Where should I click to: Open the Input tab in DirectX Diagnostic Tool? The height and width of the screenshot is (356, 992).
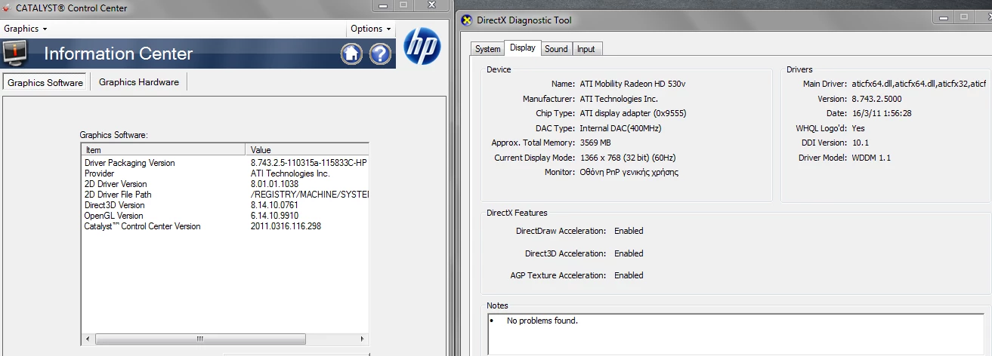point(586,49)
